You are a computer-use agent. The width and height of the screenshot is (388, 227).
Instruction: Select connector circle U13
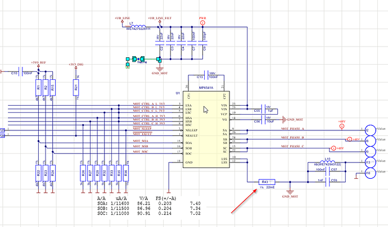371,162
